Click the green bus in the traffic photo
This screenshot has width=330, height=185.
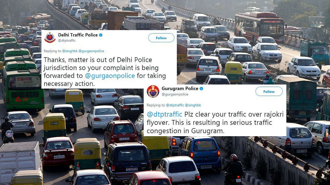tap(23, 86)
